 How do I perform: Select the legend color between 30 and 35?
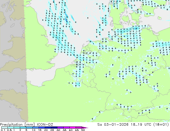(60, 128)
